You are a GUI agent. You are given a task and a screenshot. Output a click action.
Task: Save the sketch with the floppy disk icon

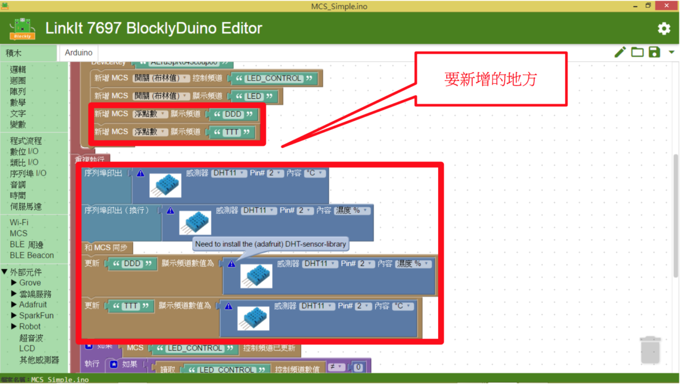[x=654, y=52]
